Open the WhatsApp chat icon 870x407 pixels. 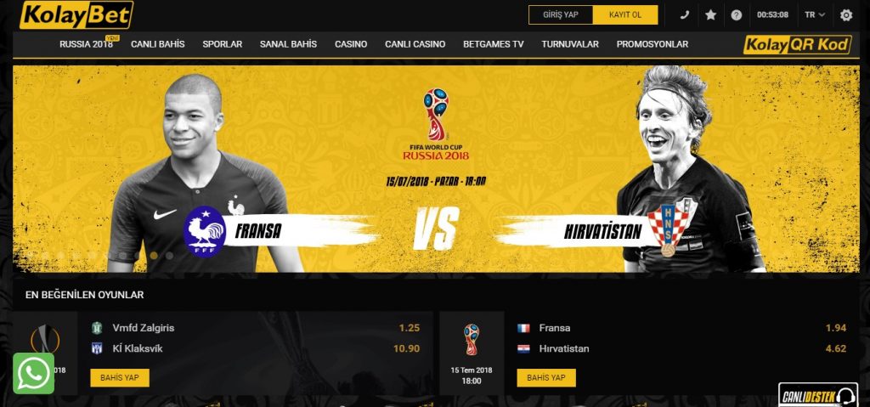[33, 374]
